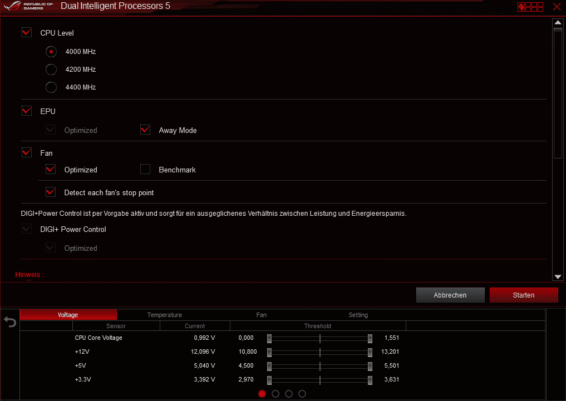Click the +12V upper threshold handle
This screenshot has height=401, width=566.
(x=370, y=352)
